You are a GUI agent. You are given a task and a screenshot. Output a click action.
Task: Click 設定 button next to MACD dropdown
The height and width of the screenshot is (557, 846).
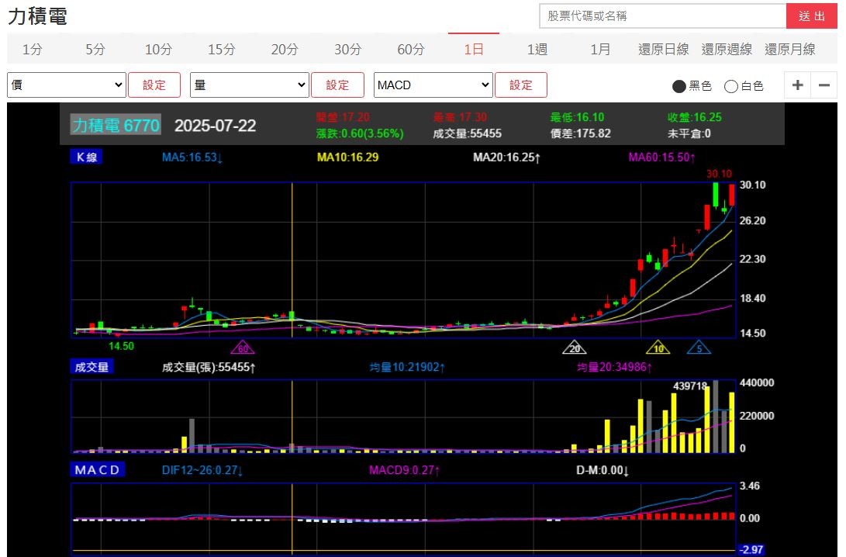pyautogui.click(x=521, y=85)
